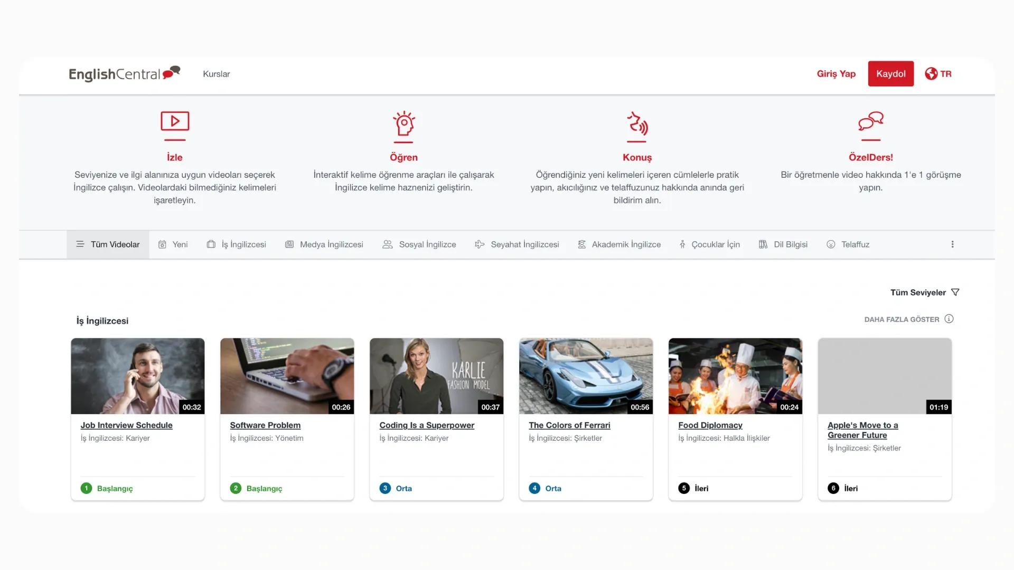
Task: Click the DAHA FAZLA GÖSTER link
Action: [902, 319]
